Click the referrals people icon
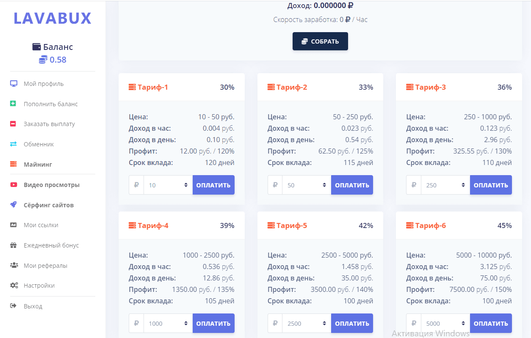The image size is (531, 338). coord(14,266)
